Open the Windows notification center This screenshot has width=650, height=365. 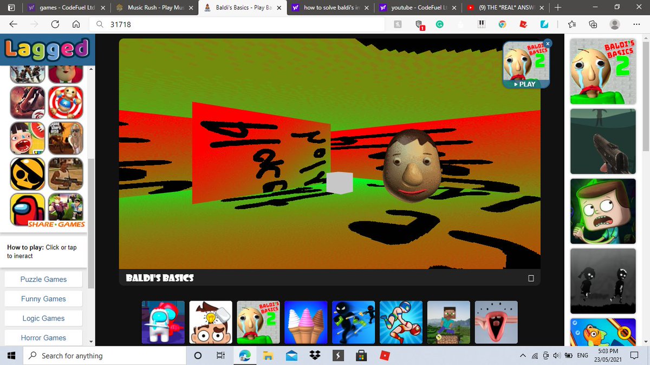coord(635,355)
